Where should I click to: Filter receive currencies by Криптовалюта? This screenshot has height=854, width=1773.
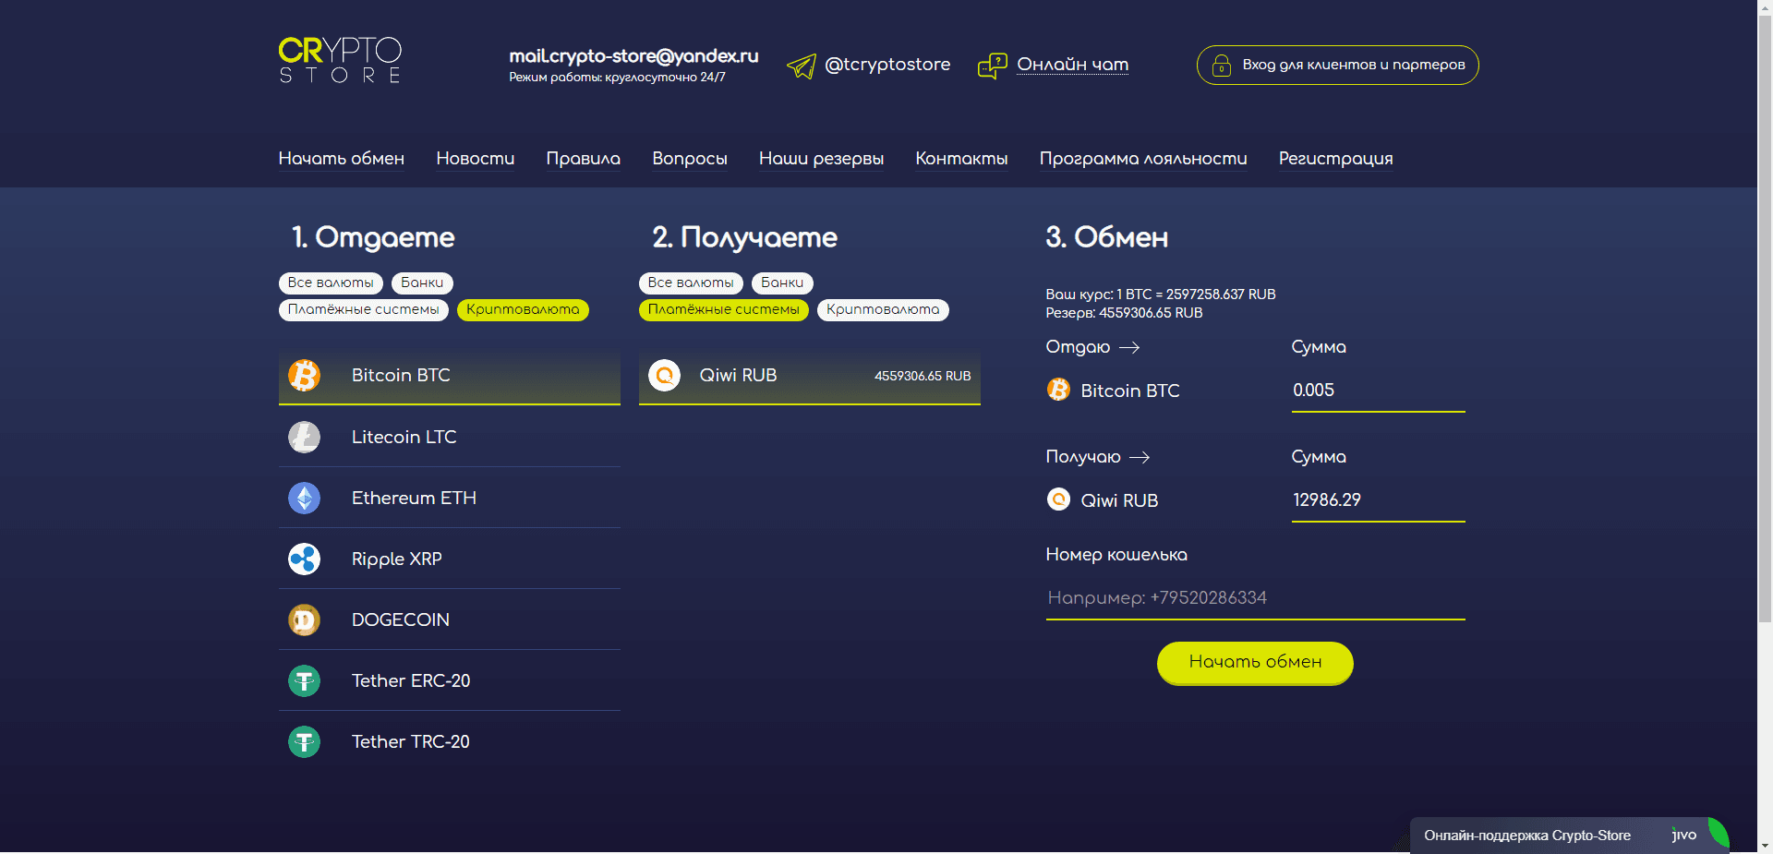click(883, 309)
